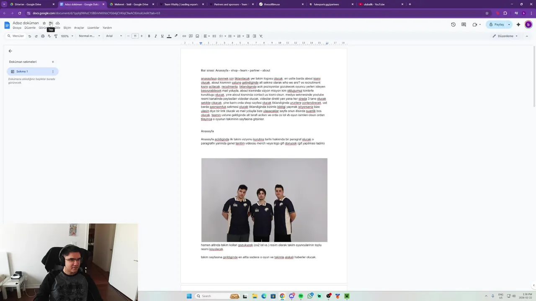536x301 pixels.
Task: Open the Google Docs home icon
Action: 7,25
